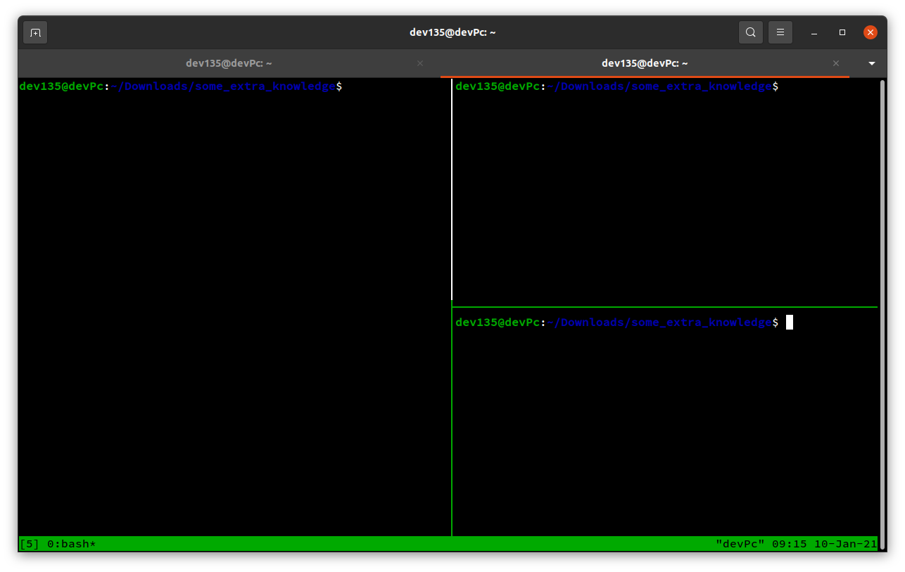Minimize the terminal window

tap(814, 32)
